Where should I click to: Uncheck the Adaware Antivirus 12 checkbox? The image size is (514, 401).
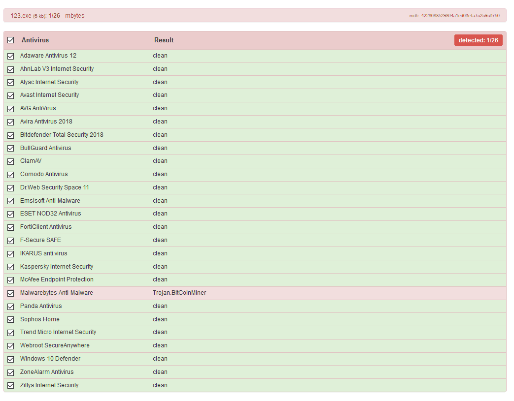pos(10,56)
